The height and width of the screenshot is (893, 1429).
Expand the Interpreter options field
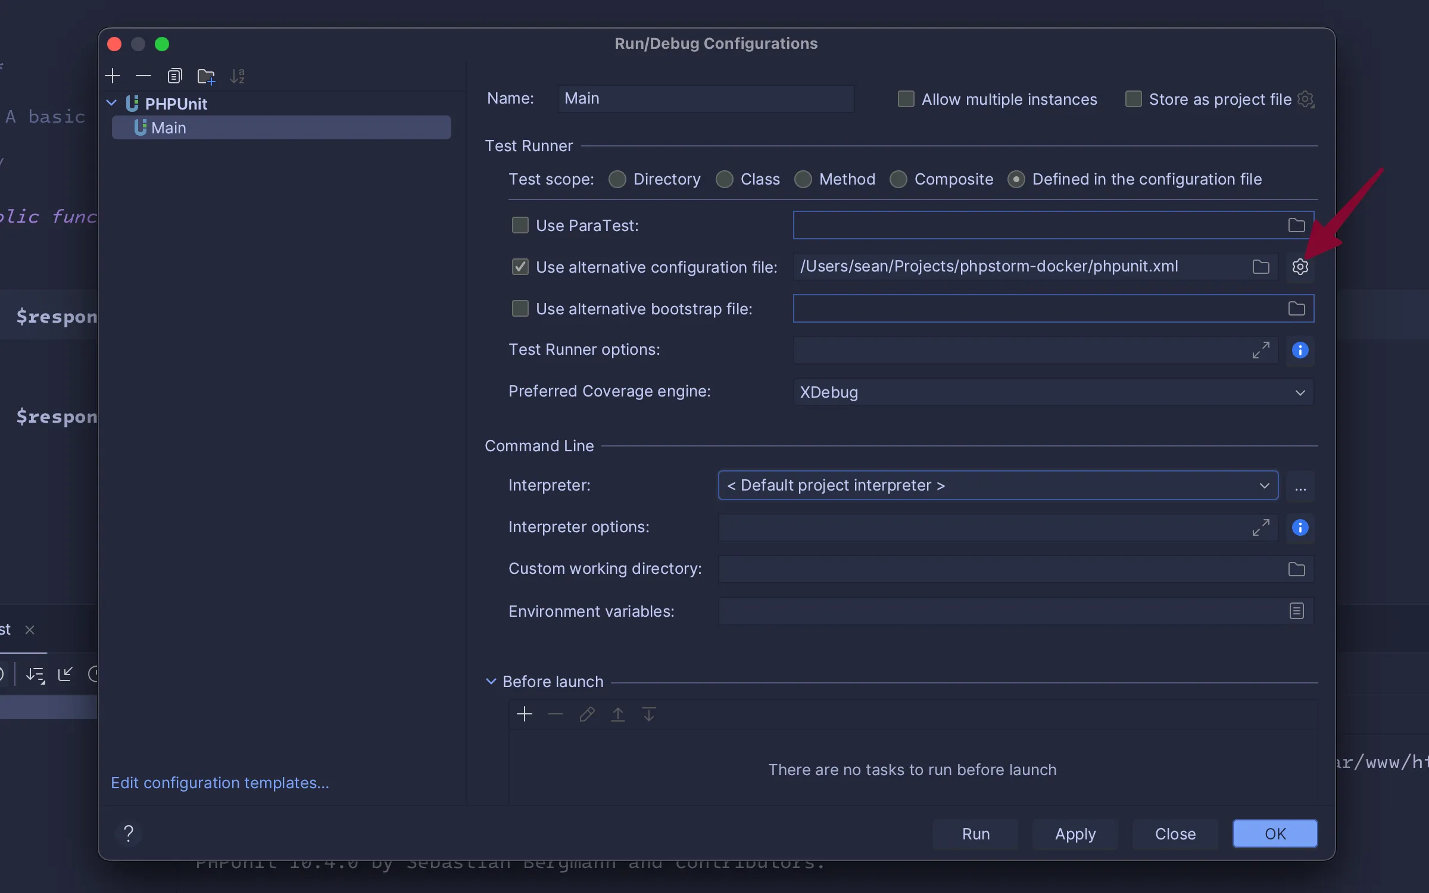pos(1260,527)
